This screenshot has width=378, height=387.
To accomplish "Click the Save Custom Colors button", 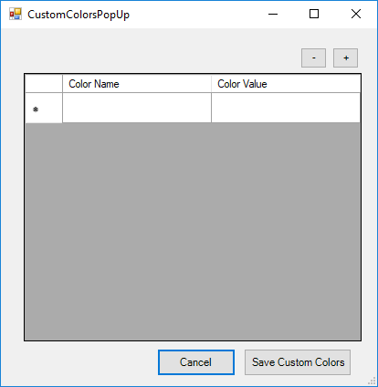I will tap(298, 362).
